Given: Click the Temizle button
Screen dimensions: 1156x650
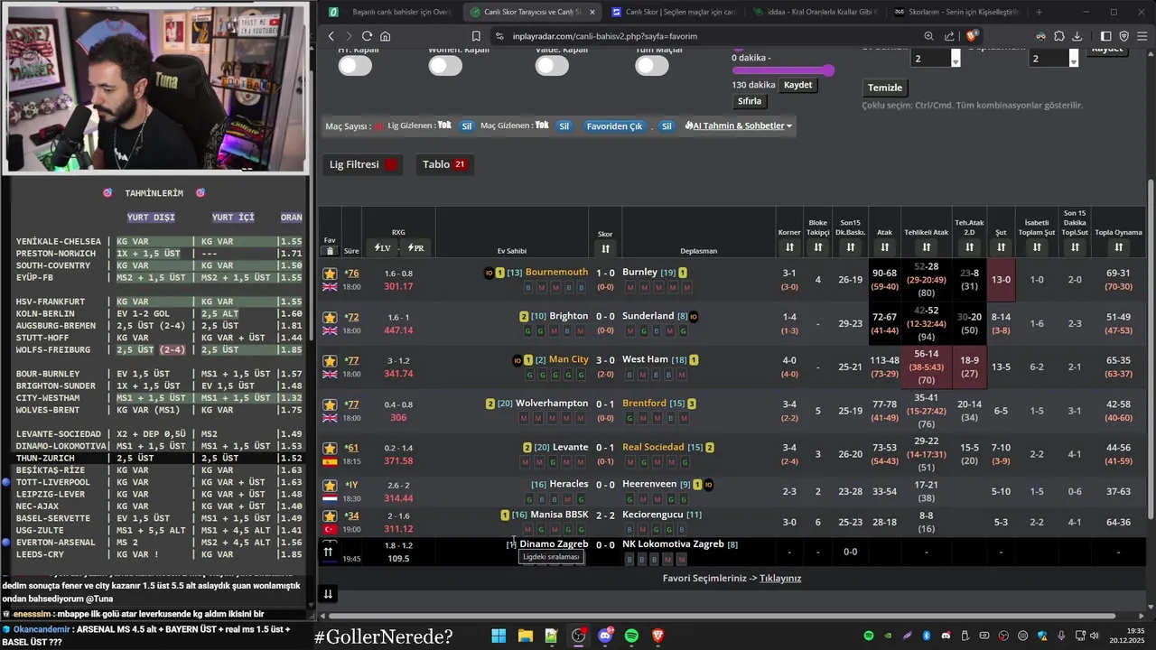Looking at the screenshot, I should [885, 88].
